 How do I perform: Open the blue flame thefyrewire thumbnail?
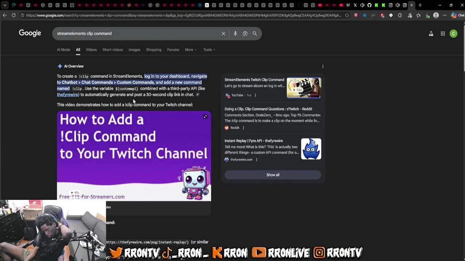(311, 149)
